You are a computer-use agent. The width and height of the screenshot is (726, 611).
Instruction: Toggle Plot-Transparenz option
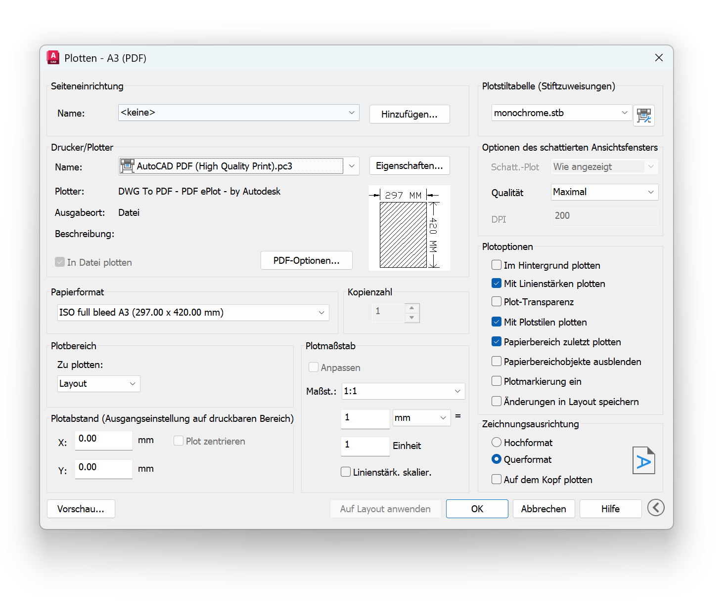click(x=497, y=302)
